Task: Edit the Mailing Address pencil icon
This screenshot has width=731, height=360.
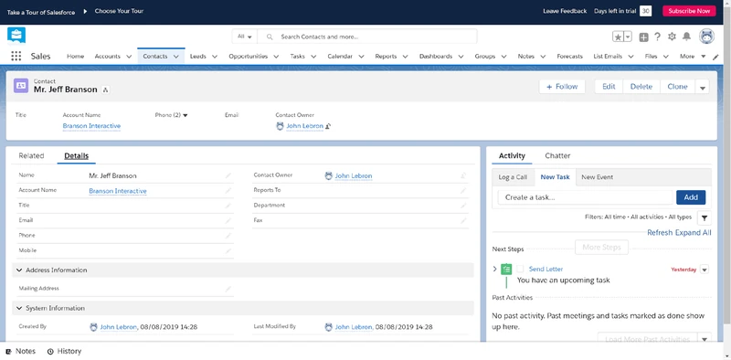Action: 228,289
